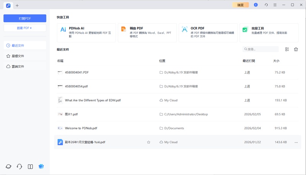Image resolution: width=306 pixels, height=175 pixels.
Task: Open the blue notification badge icon
Action: (256, 5)
